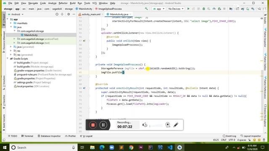Open the AVD Manager toolbar icon

tap(248, 9)
